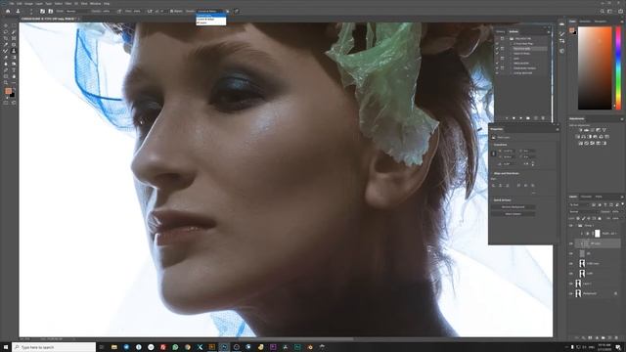Screen dimensions: 626x352
Task: Add a Levels adjustment
Action: pyautogui.click(x=586, y=130)
